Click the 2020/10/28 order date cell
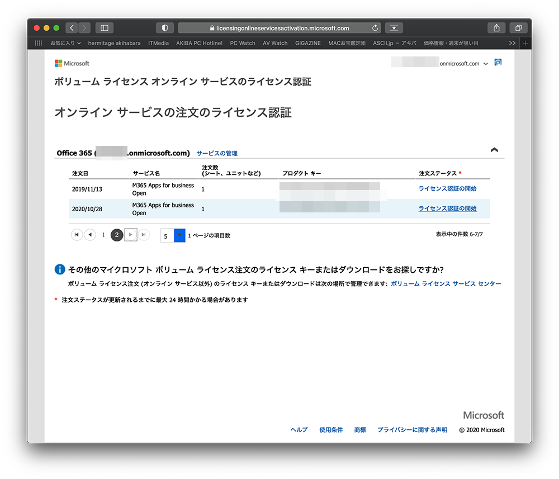The image size is (559, 479). (x=87, y=209)
